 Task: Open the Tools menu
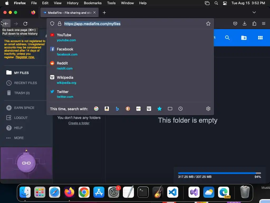coord(111,3)
